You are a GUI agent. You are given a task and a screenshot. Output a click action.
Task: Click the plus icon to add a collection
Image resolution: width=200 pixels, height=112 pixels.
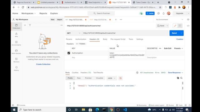25,25
